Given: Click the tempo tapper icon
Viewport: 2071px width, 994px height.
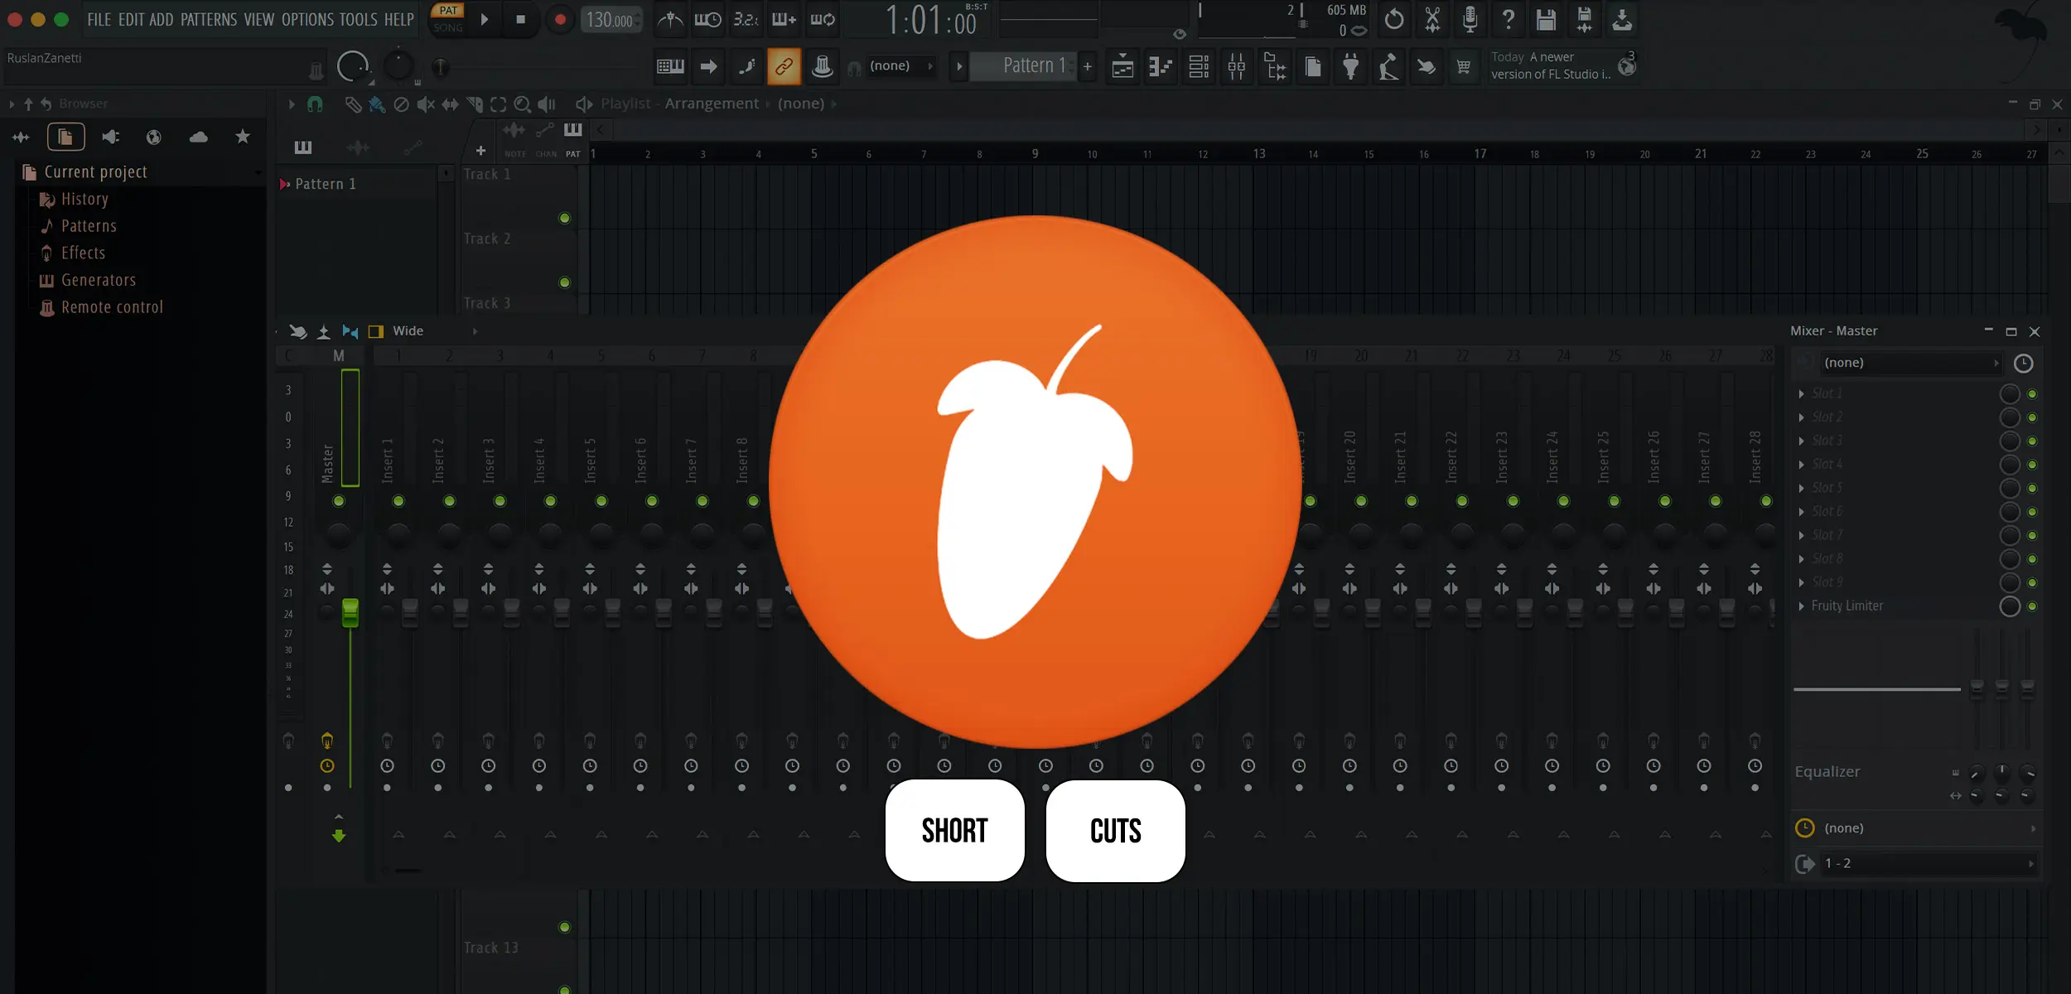Looking at the screenshot, I should coord(1389,66).
